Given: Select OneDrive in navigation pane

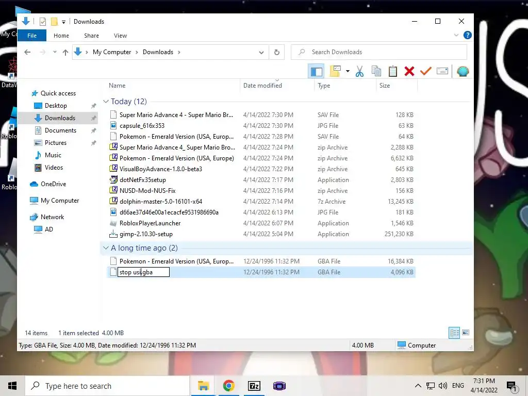Looking at the screenshot, I should [53, 184].
